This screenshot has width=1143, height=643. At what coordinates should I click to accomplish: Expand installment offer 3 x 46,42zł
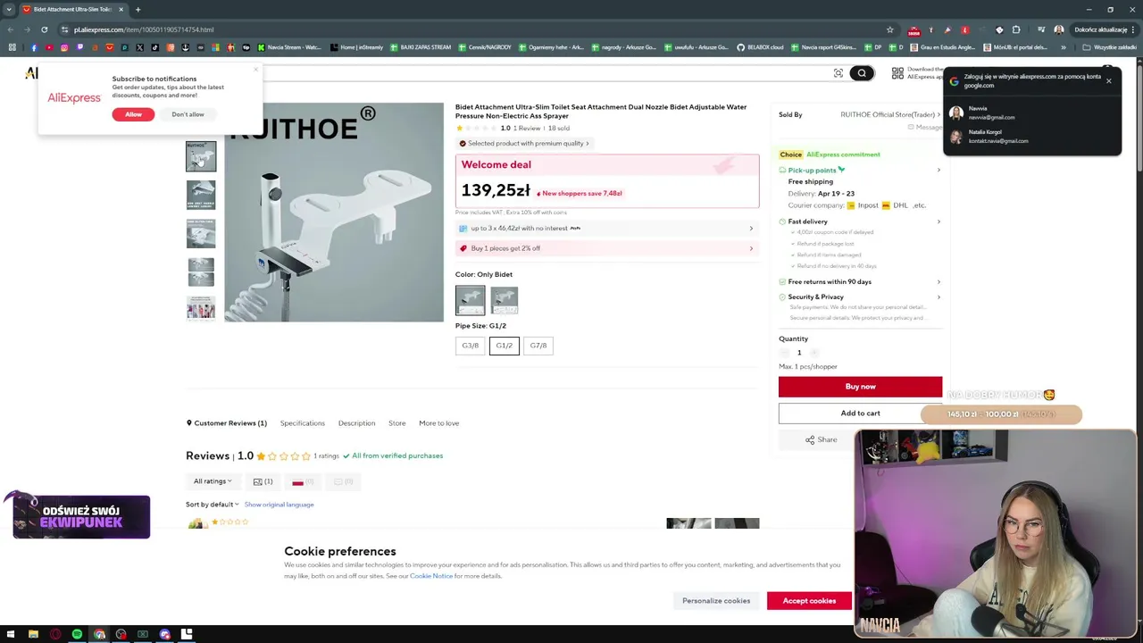pyautogui.click(x=607, y=229)
